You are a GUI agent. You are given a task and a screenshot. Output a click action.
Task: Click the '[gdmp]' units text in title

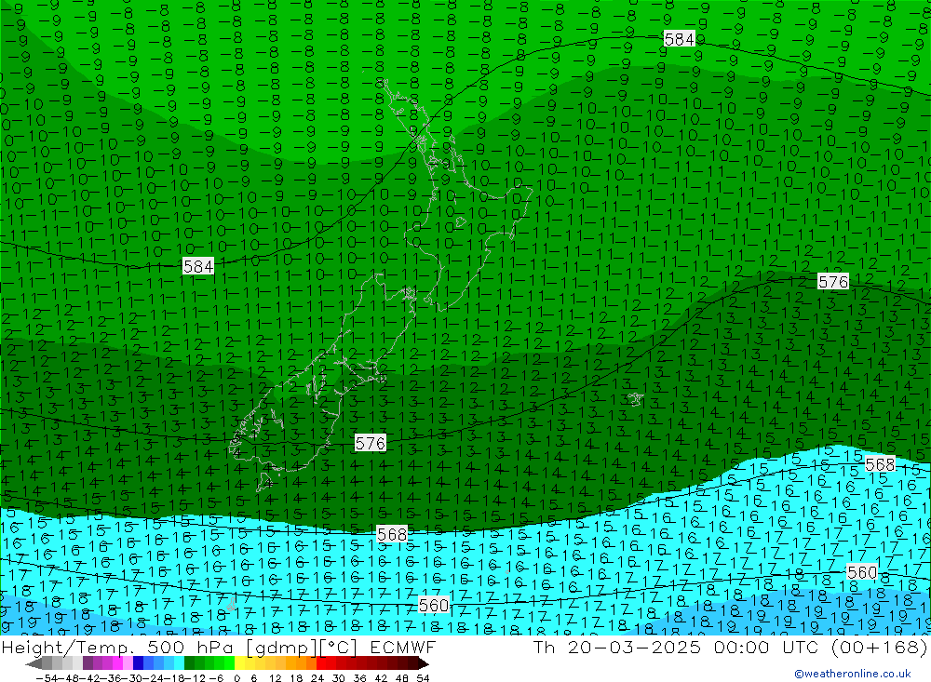(x=282, y=648)
